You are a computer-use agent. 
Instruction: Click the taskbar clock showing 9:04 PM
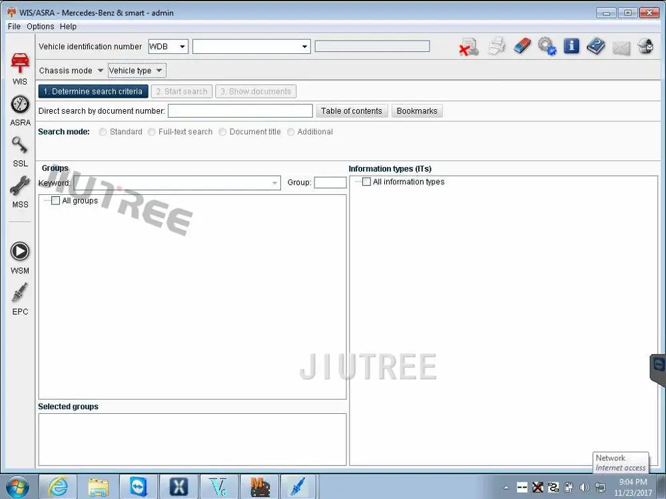click(633, 487)
